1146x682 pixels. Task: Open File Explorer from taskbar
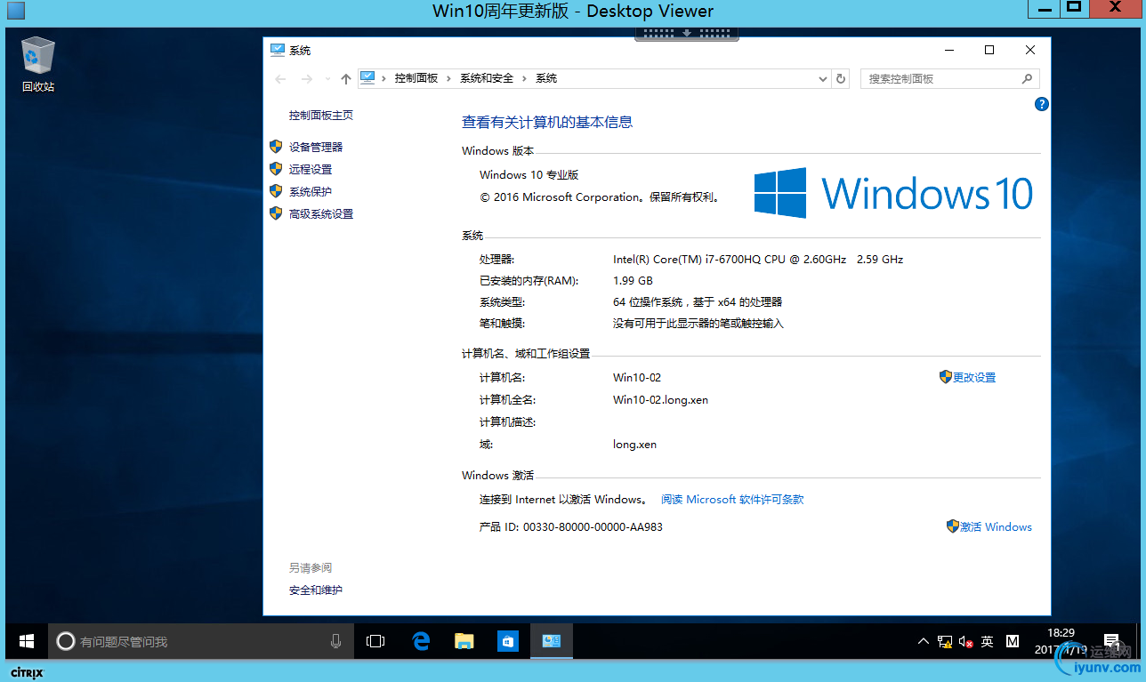[x=464, y=641]
